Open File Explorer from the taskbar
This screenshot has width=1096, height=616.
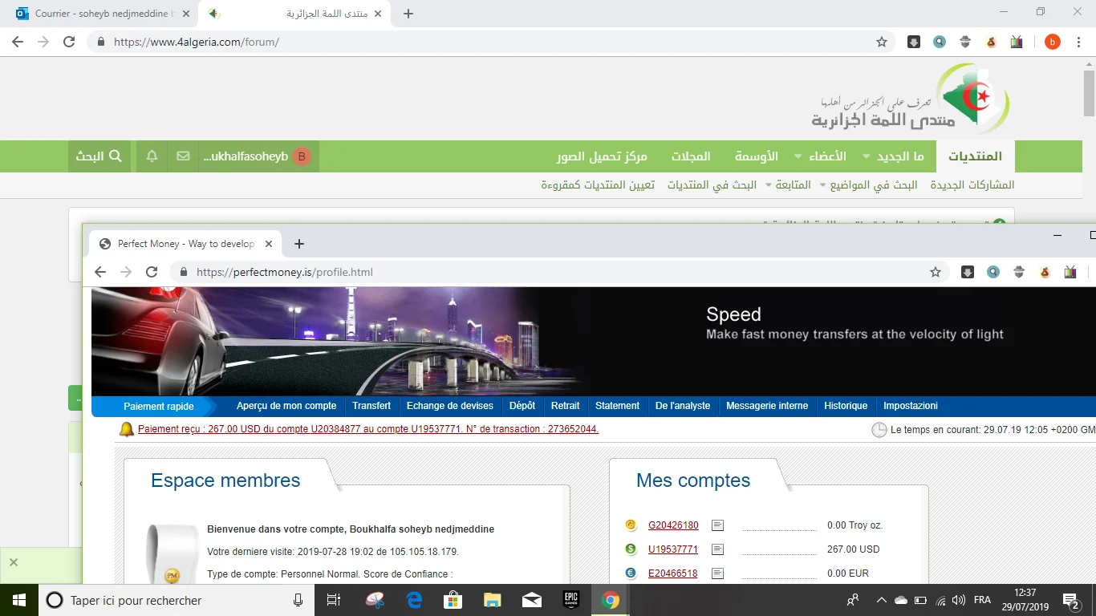(492, 600)
